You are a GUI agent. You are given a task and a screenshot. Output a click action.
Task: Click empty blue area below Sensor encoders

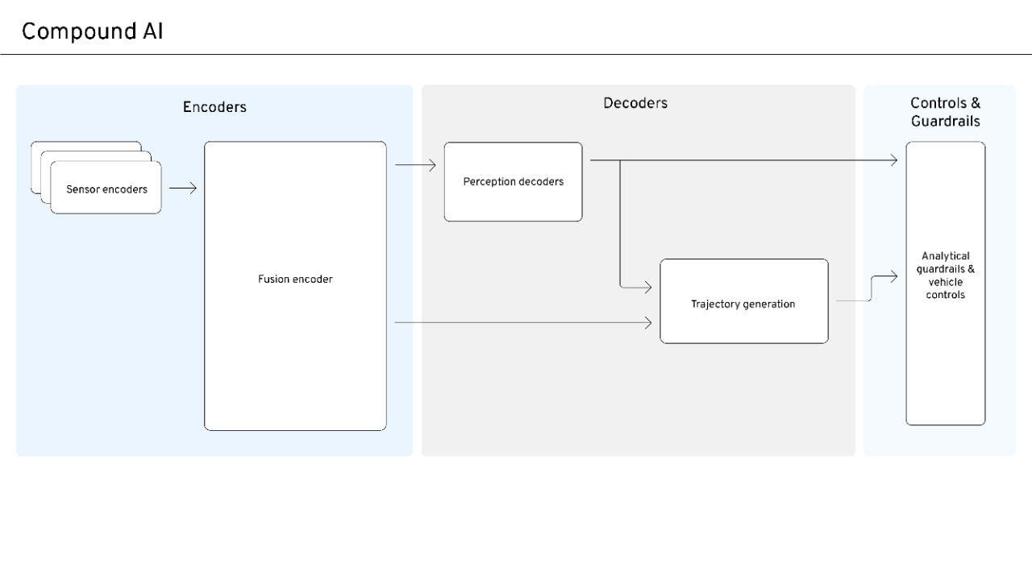coord(105,338)
